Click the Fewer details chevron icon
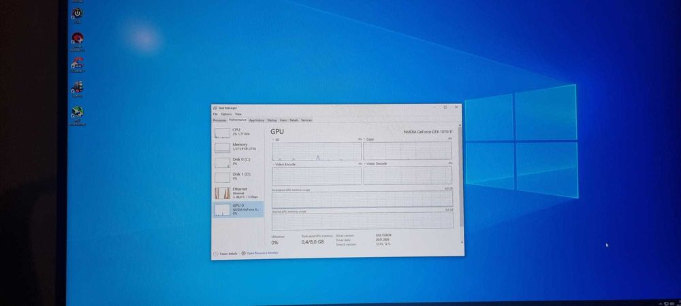The width and height of the screenshot is (681, 306). tap(215, 253)
